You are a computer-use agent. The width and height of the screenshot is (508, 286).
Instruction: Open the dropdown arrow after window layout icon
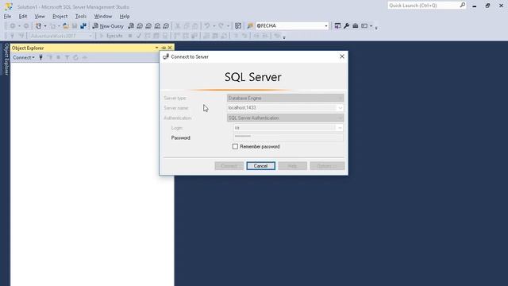(371, 26)
